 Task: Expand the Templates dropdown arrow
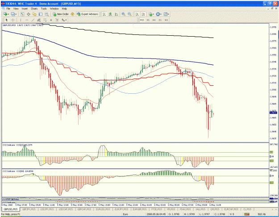(168, 14)
